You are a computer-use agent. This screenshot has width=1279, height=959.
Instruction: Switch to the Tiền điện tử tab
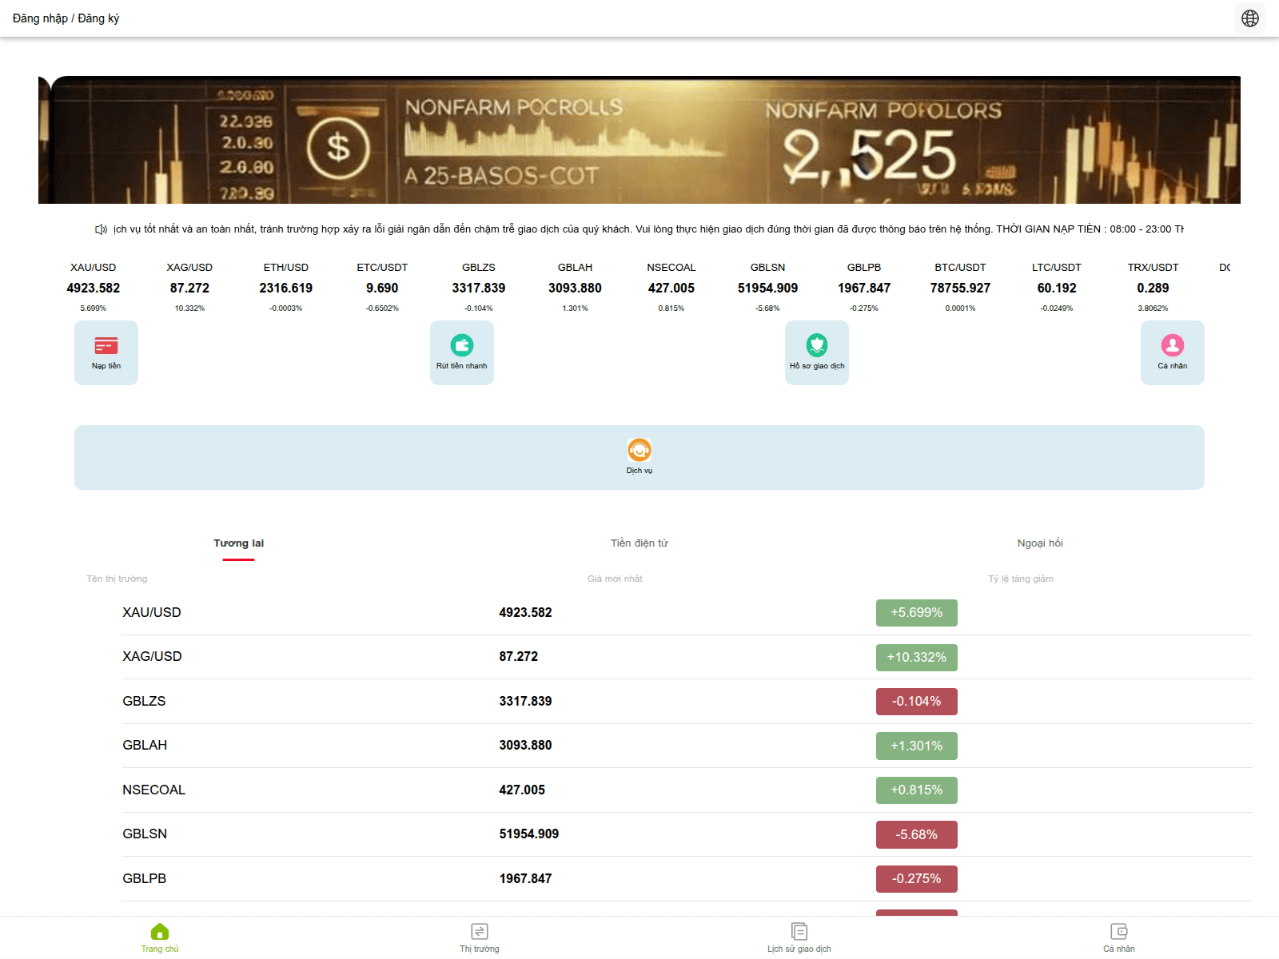[x=639, y=543]
